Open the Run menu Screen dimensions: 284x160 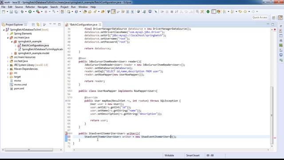click(x=73, y=7)
